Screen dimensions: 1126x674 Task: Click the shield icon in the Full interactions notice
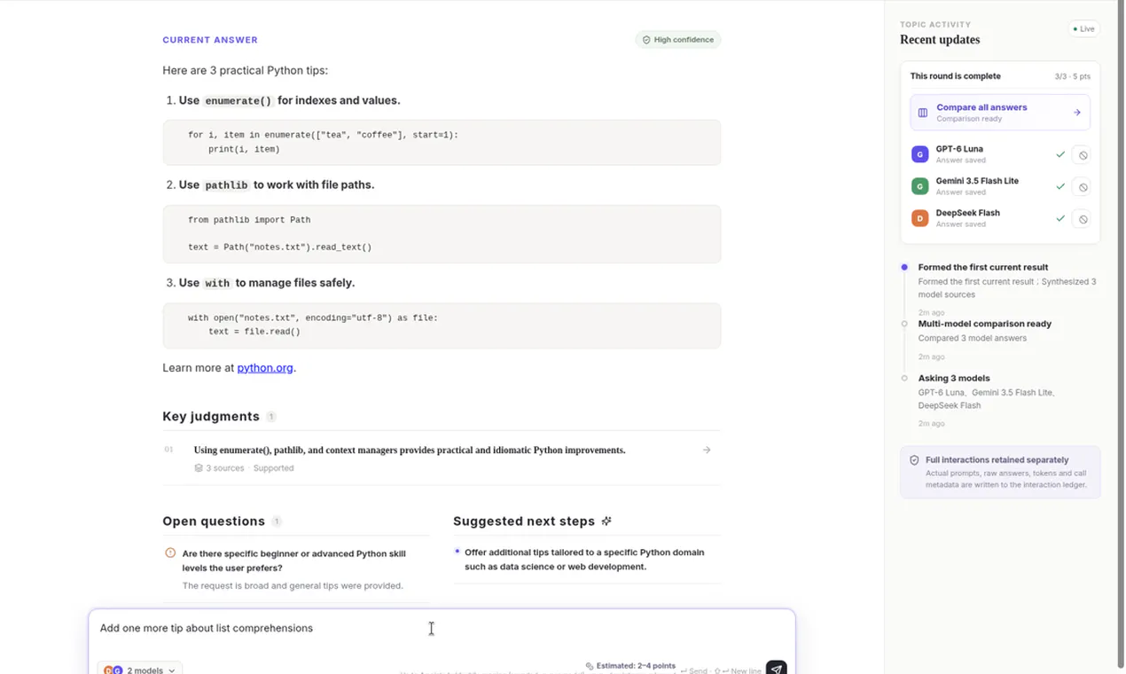tap(914, 460)
